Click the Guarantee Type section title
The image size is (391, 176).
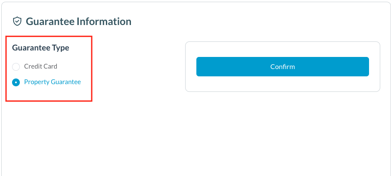40,48
